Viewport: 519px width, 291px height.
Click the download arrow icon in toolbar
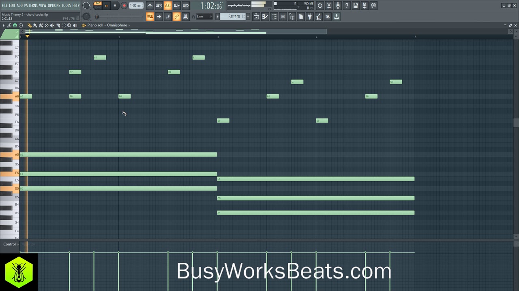point(337,17)
